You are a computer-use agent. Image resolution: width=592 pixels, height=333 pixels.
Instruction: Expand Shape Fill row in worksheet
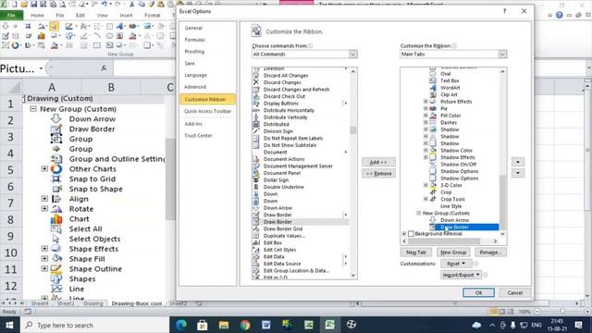click(44, 259)
